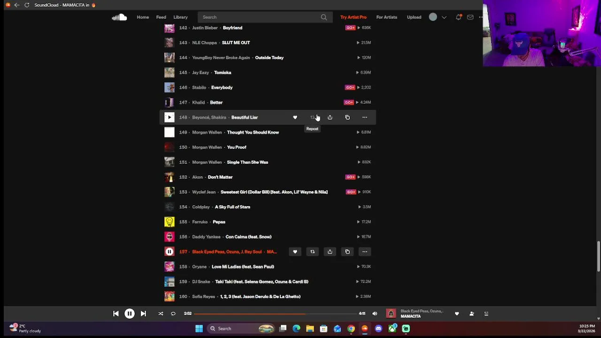The height and width of the screenshot is (338, 601).
Task: Share the MAMACITA track row
Action: click(330, 252)
